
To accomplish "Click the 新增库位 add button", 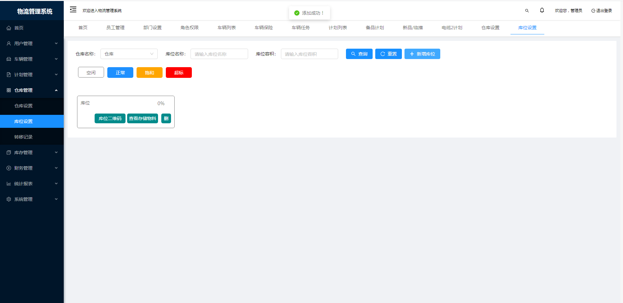I will (422, 54).
